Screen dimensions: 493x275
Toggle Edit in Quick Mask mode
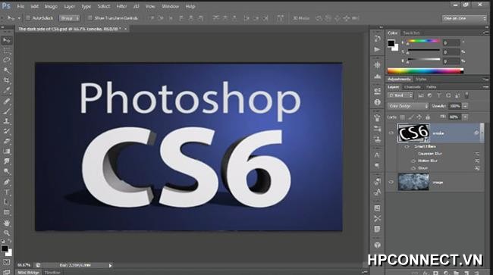point(6,262)
